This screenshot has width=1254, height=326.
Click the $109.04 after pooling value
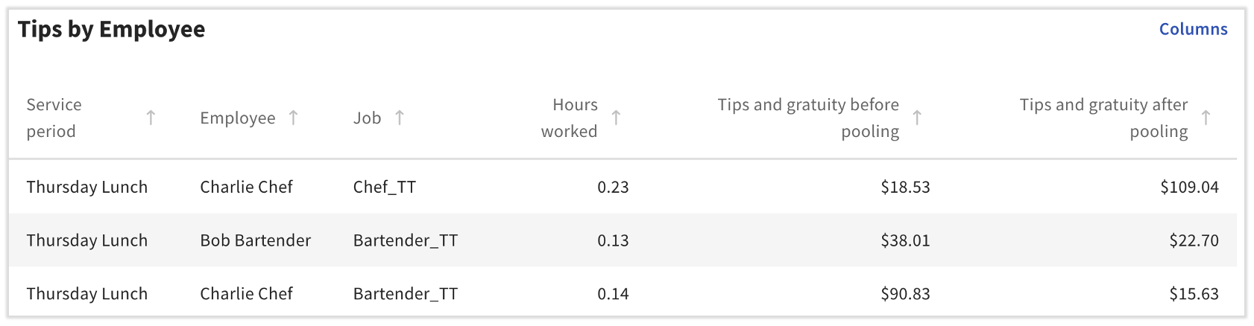coord(1189,187)
